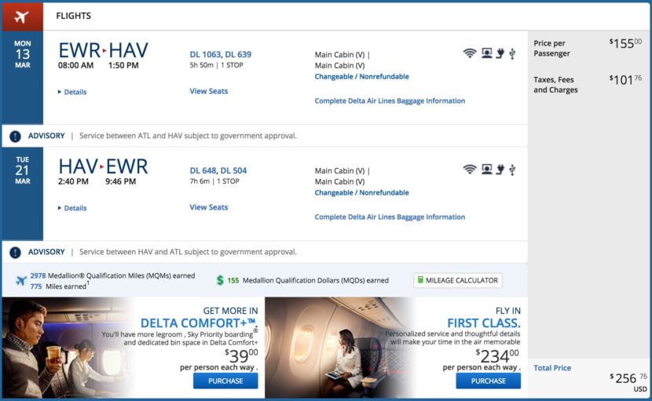Click the Wi-Fi icon for EWR-HAV flight

[470, 53]
